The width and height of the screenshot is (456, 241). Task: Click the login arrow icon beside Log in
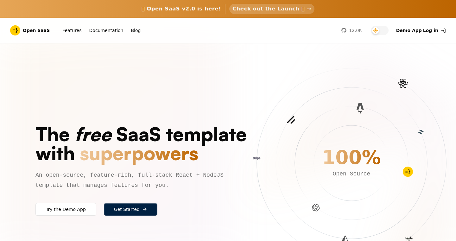(x=443, y=31)
